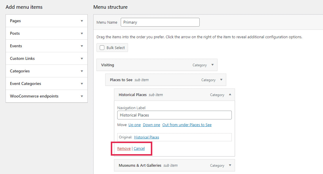Move item out from under Places to See
Viewport: 323px width, 174px height.
point(187,125)
